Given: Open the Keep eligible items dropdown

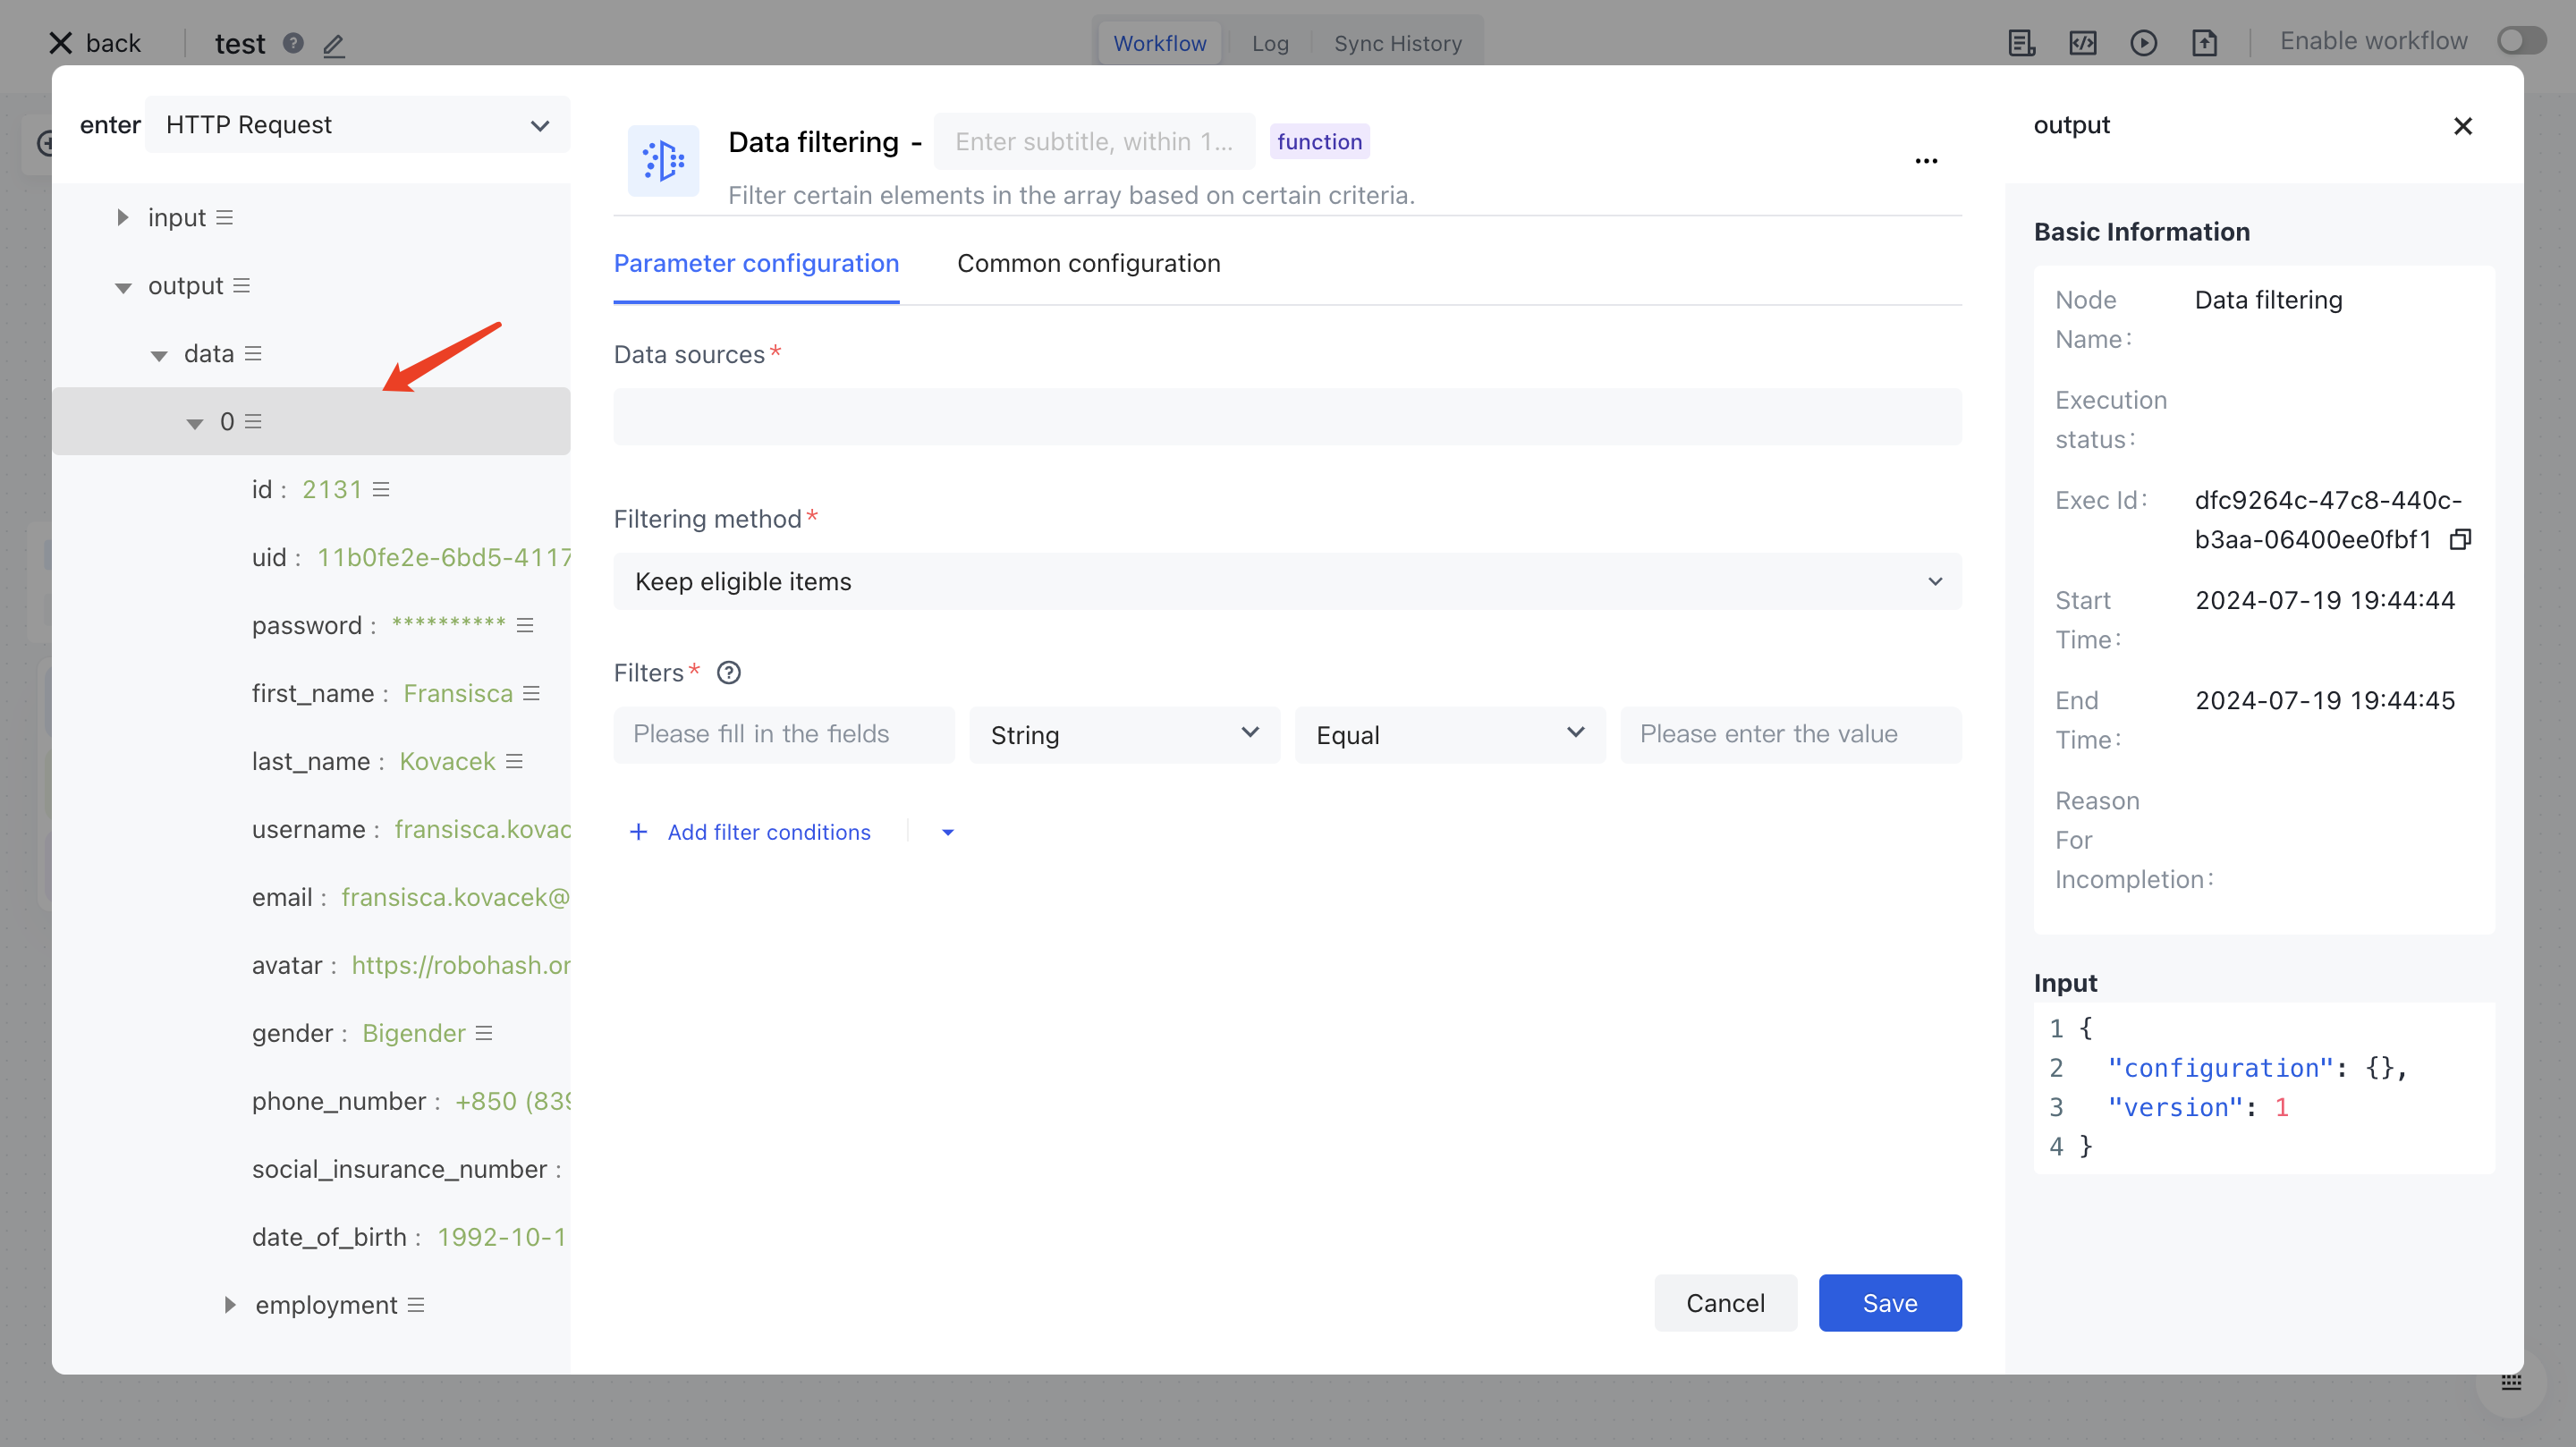Looking at the screenshot, I should (x=1287, y=582).
